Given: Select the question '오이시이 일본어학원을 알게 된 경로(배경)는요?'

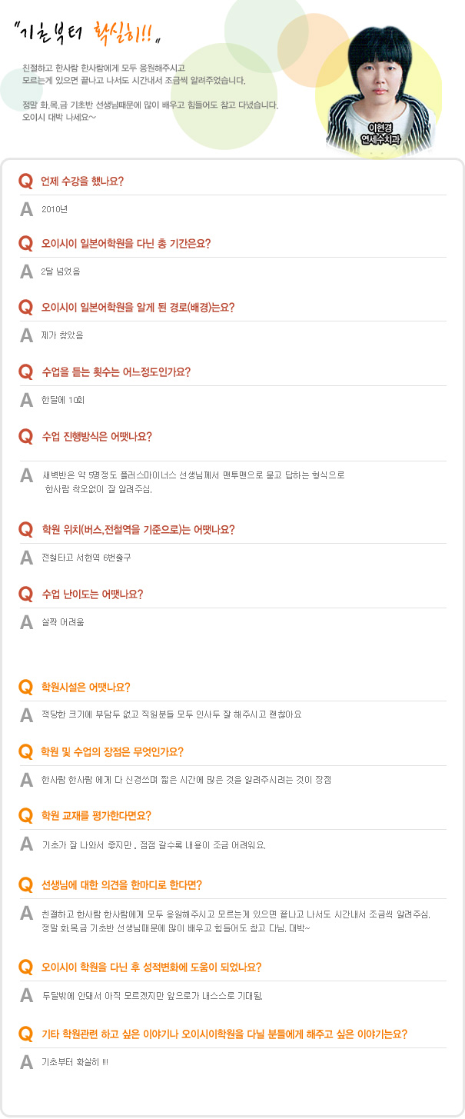Looking at the screenshot, I should tap(138, 308).
